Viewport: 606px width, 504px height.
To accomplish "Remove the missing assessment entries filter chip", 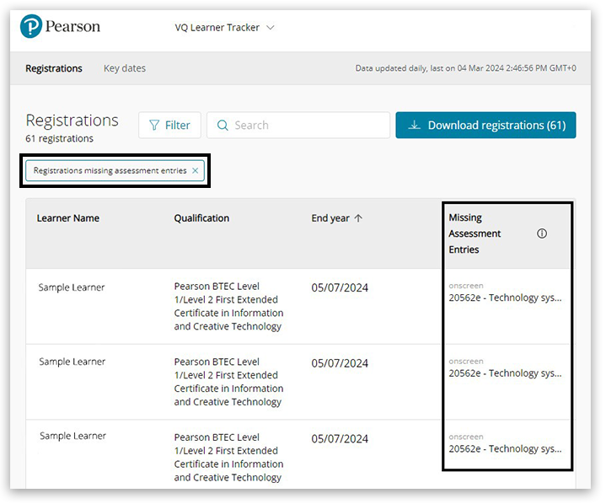I will click(196, 170).
